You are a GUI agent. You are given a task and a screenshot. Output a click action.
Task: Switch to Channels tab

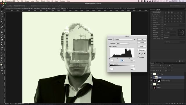click(157, 63)
